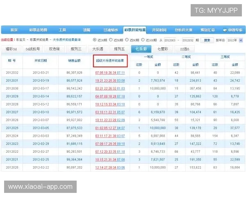Open 彩票走势图 in the navigation bar

point(38,30)
